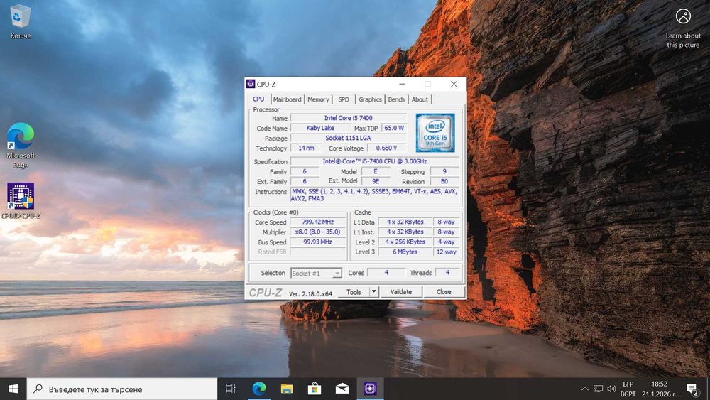Open the volume tray icon

(x=611, y=389)
